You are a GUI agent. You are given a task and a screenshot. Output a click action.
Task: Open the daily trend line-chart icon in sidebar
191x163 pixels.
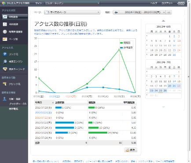tap(5, 17)
